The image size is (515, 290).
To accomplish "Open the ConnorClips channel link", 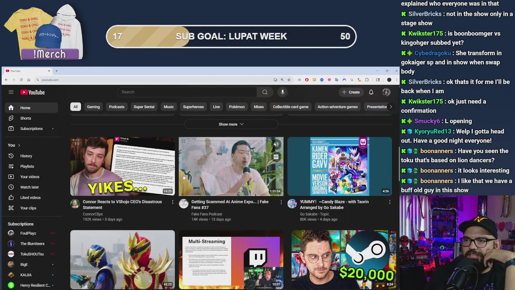I will coord(93,214).
